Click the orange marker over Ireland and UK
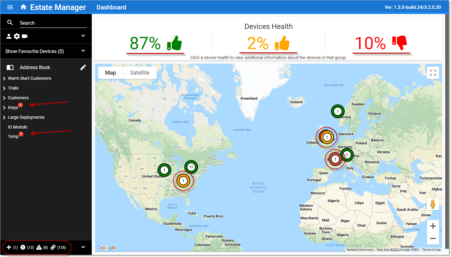The image size is (451, 257). point(327,137)
